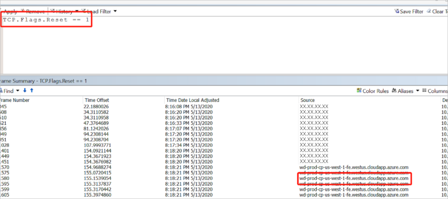Viewport: 448px width, 199px height.
Task: Open the Load Filter dropdown
Action: click(x=99, y=11)
